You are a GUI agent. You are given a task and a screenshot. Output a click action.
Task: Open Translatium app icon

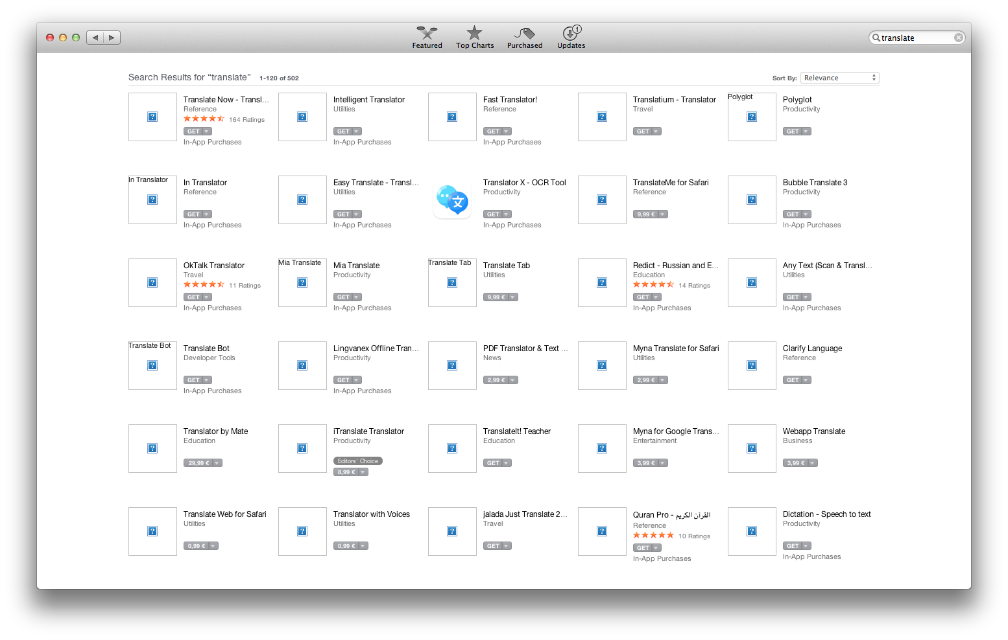tap(602, 117)
